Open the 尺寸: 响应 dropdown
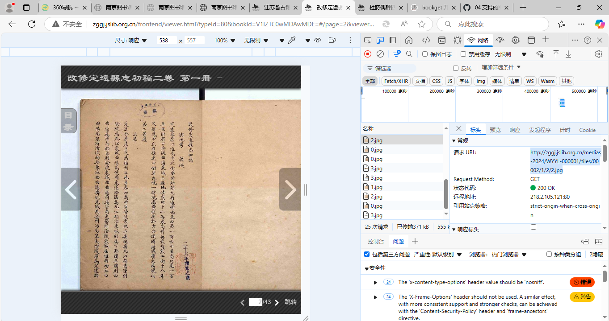This screenshot has width=609, height=321. tap(131, 40)
